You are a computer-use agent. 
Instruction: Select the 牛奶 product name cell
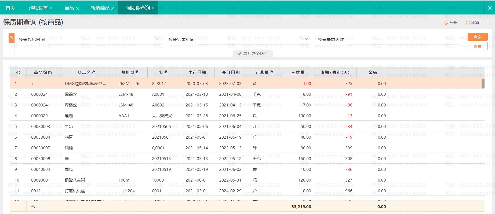click(69, 127)
